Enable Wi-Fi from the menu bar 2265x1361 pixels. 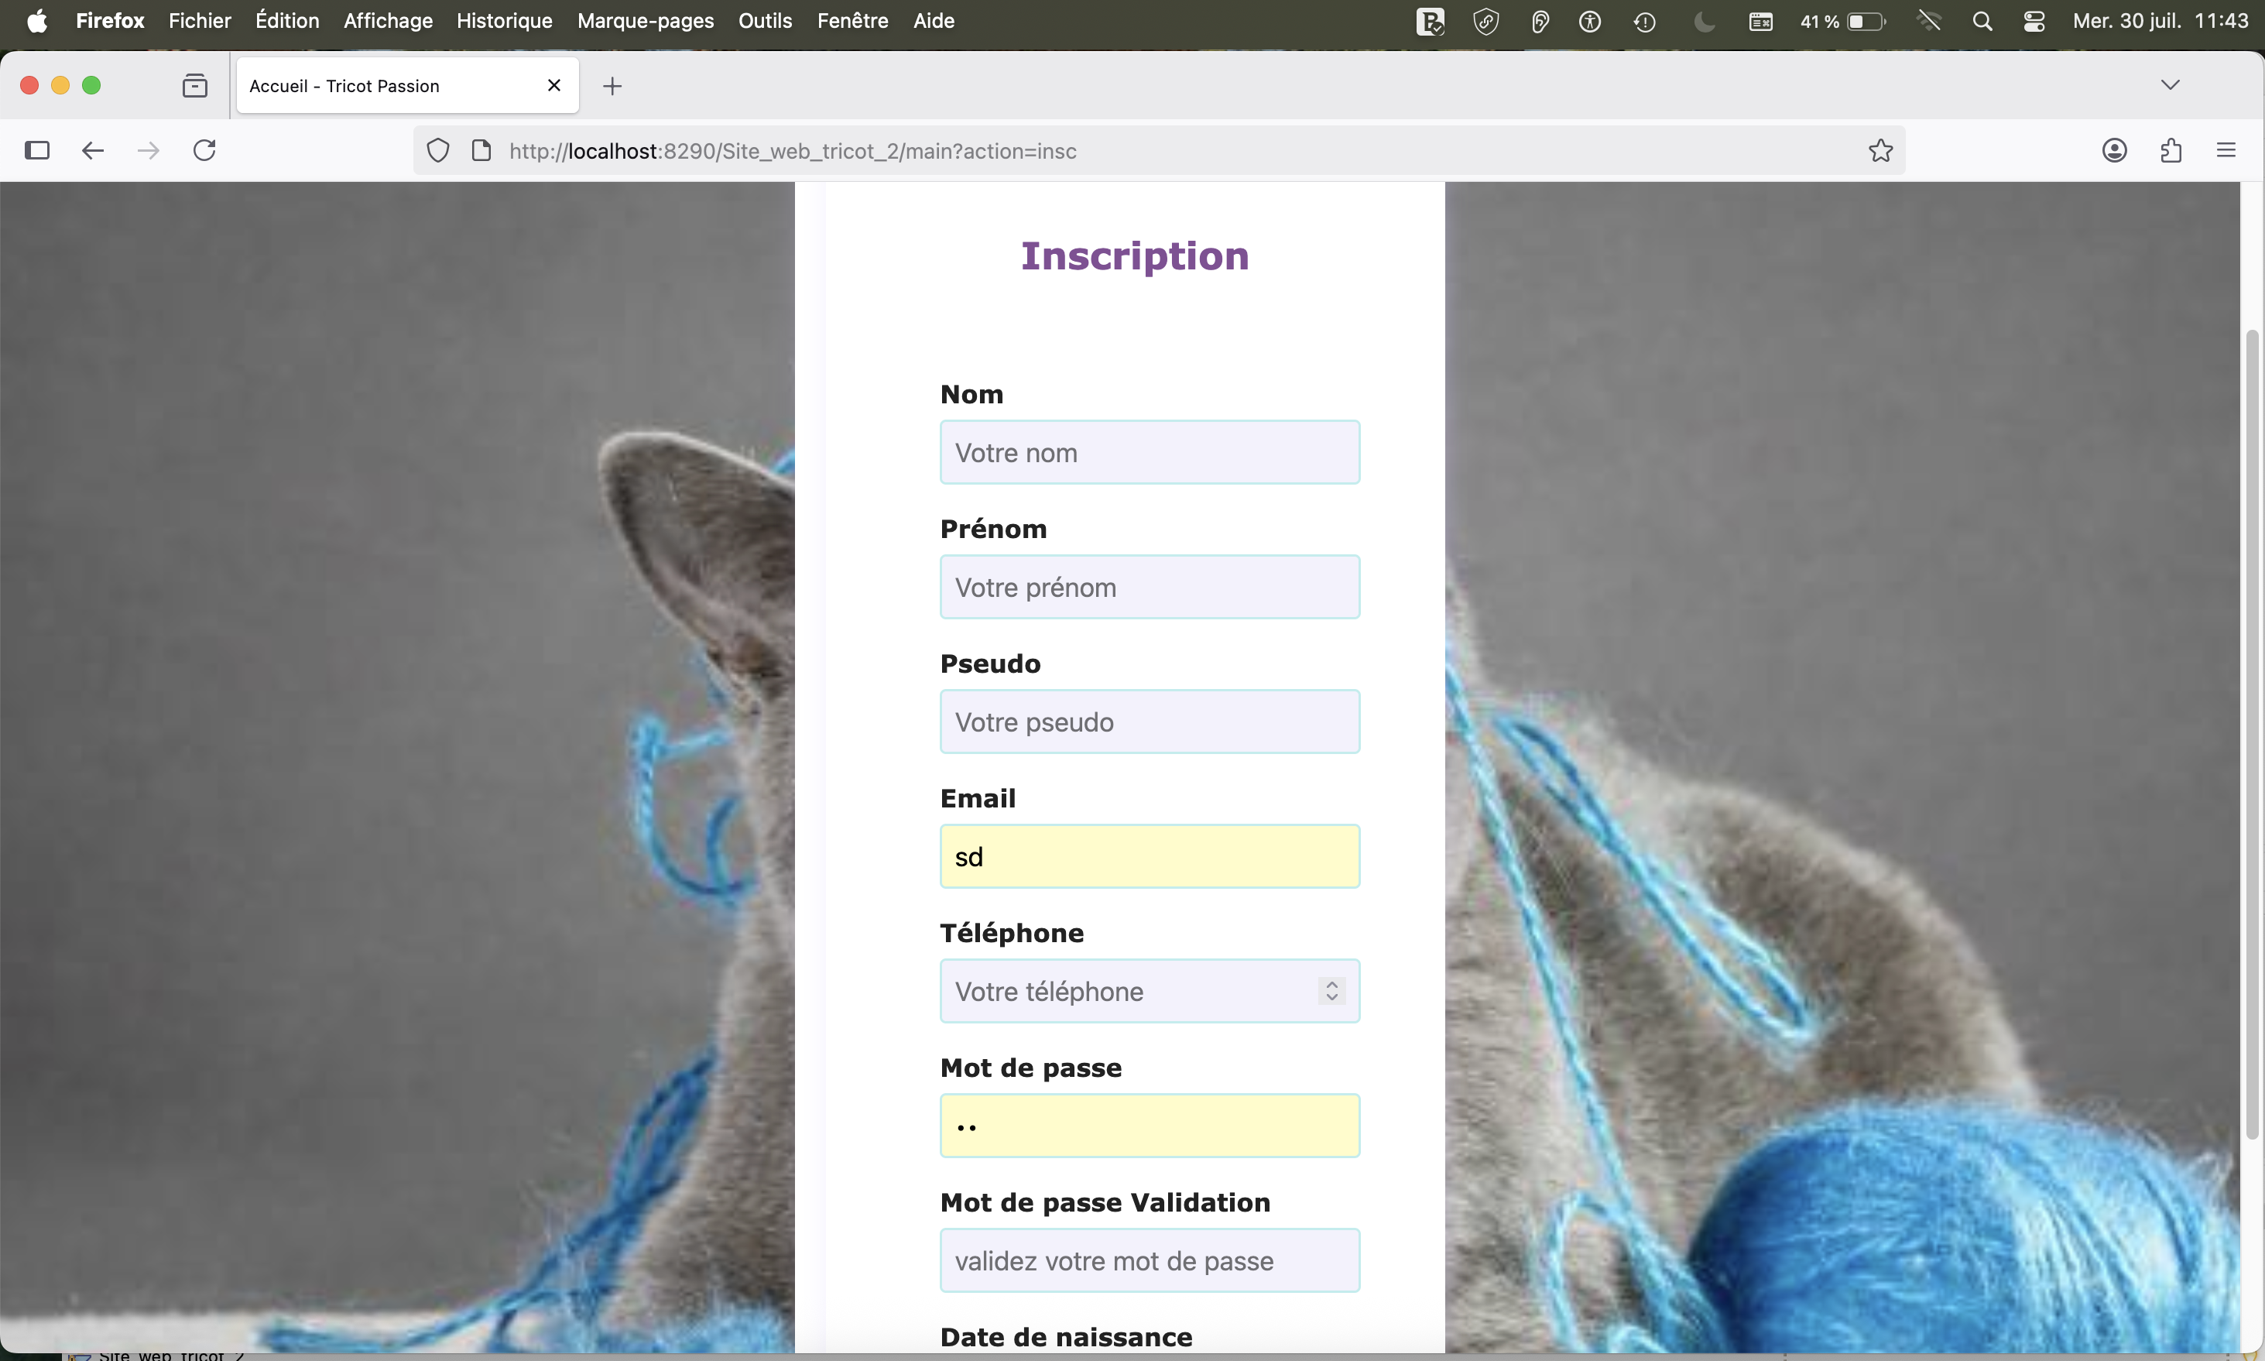pos(1929,20)
